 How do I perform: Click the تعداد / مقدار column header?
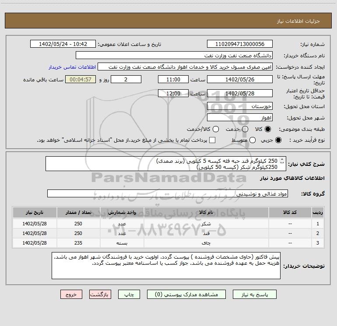tap(78, 213)
